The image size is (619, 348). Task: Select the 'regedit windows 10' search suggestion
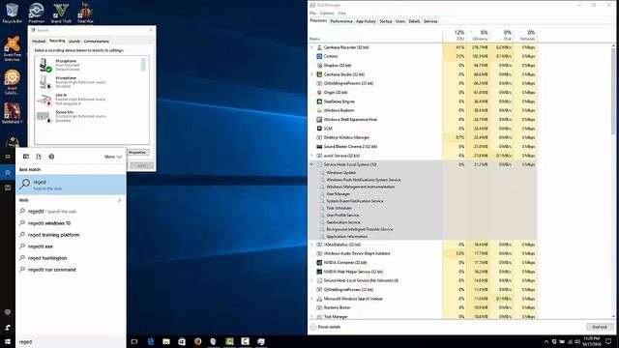coord(71,223)
